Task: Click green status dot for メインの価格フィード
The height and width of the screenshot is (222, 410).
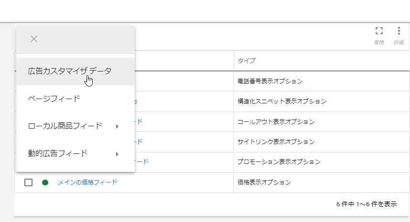Action: 45,182
